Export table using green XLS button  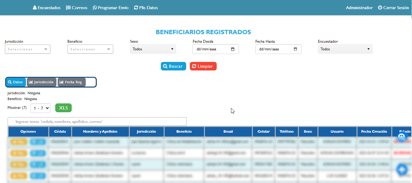[x=63, y=108]
